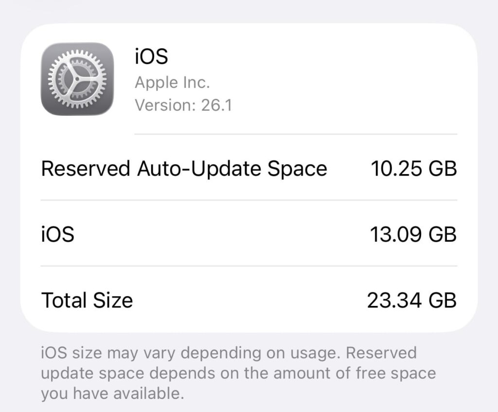Click the iOS title text
The width and height of the screenshot is (498, 412).
click(x=151, y=56)
